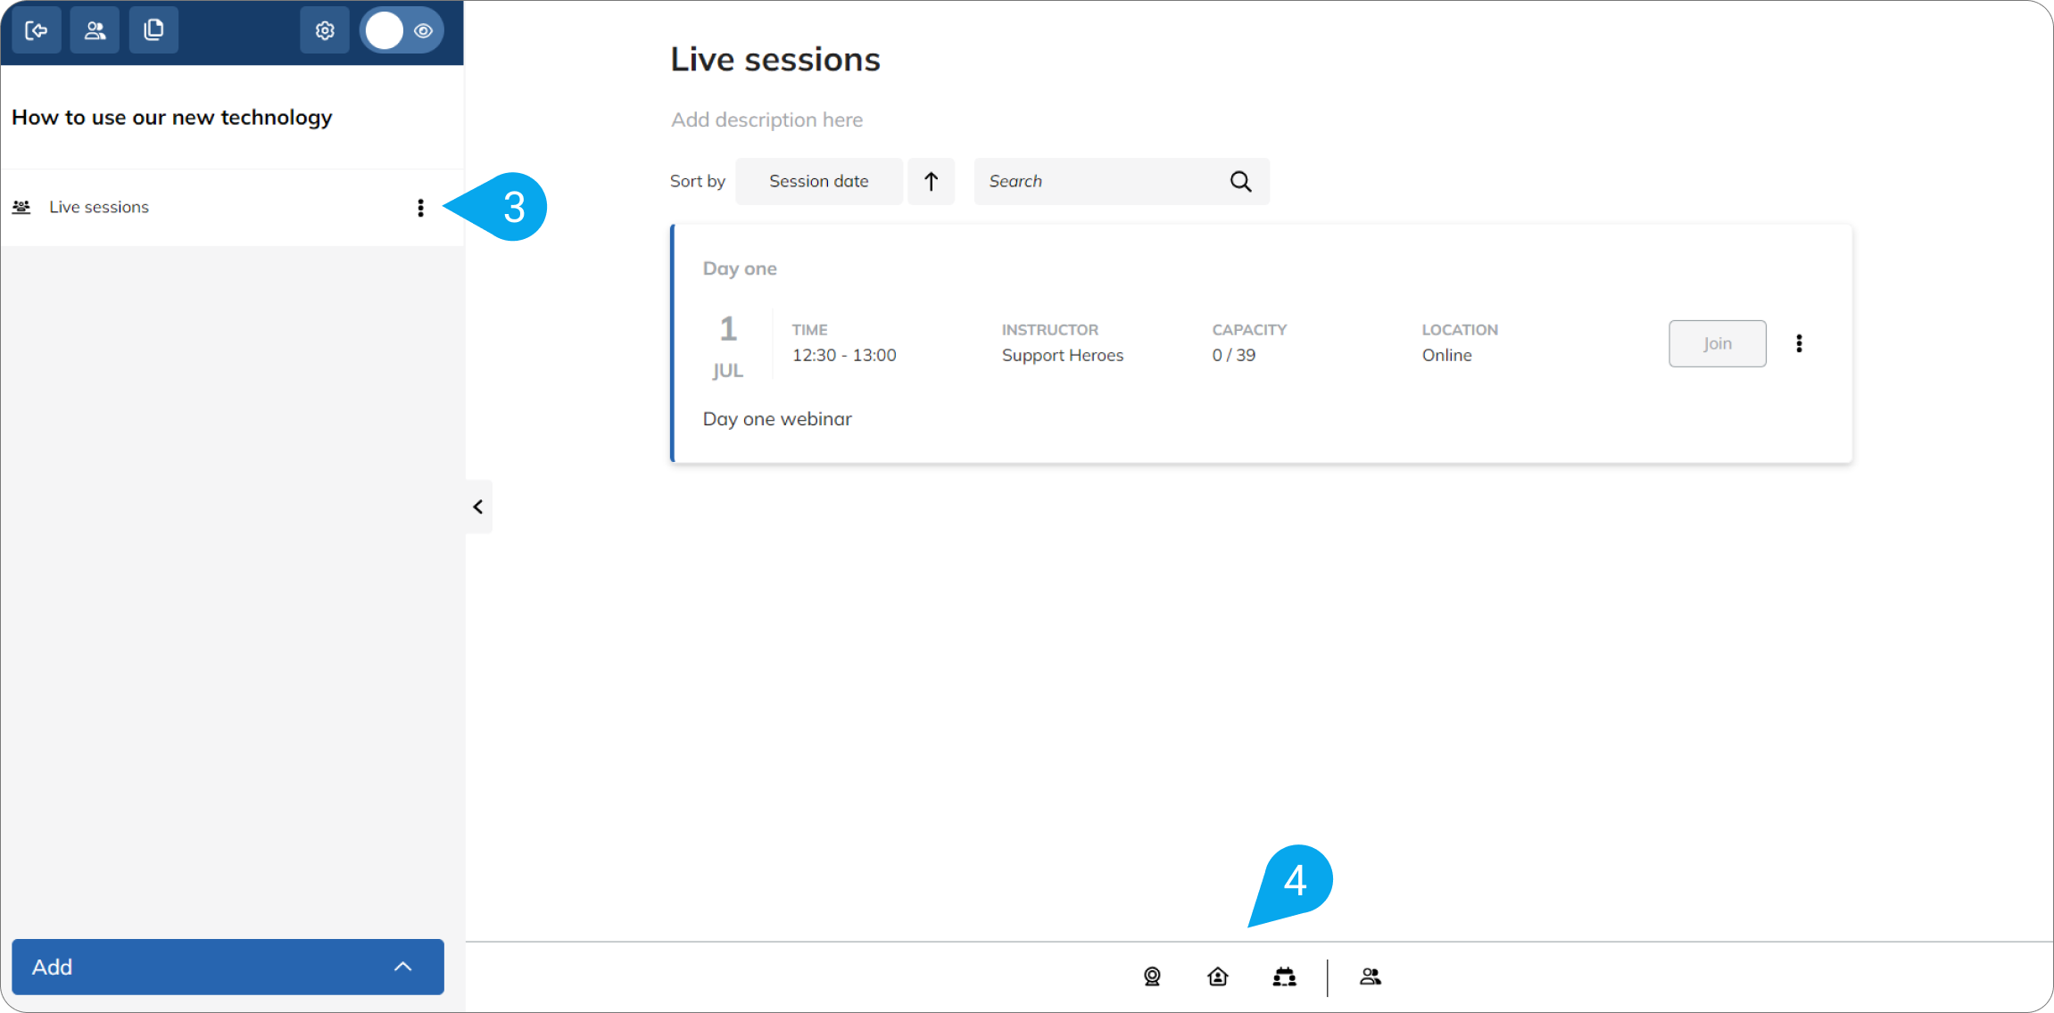Click the exit course icon
Image resolution: width=2054 pixels, height=1013 pixels.
tap(36, 29)
